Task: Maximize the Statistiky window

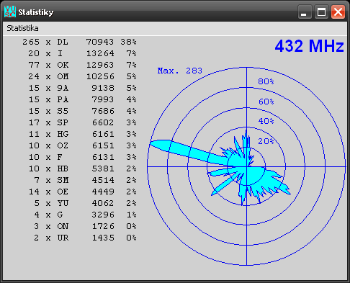Action: point(321,12)
